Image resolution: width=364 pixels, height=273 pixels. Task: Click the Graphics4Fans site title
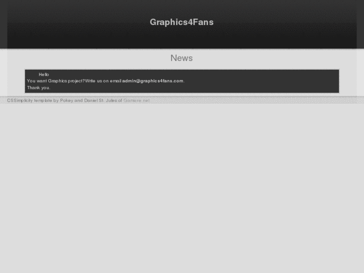point(182,23)
